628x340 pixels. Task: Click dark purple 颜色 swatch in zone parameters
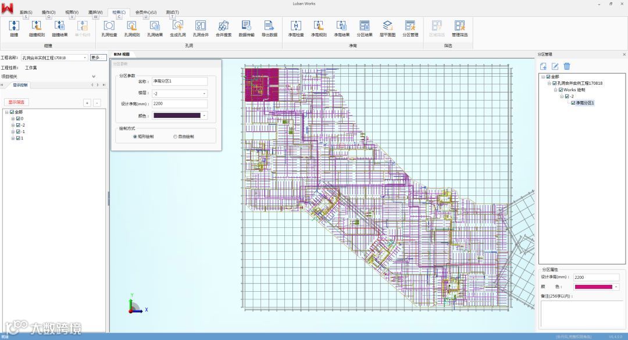(x=177, y=115)
